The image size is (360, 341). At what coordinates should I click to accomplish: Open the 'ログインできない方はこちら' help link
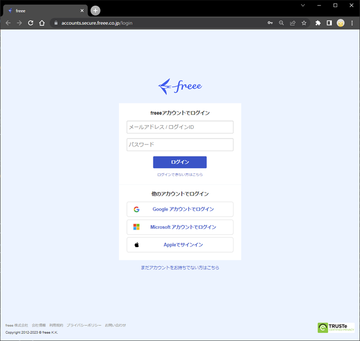[180, 175]
